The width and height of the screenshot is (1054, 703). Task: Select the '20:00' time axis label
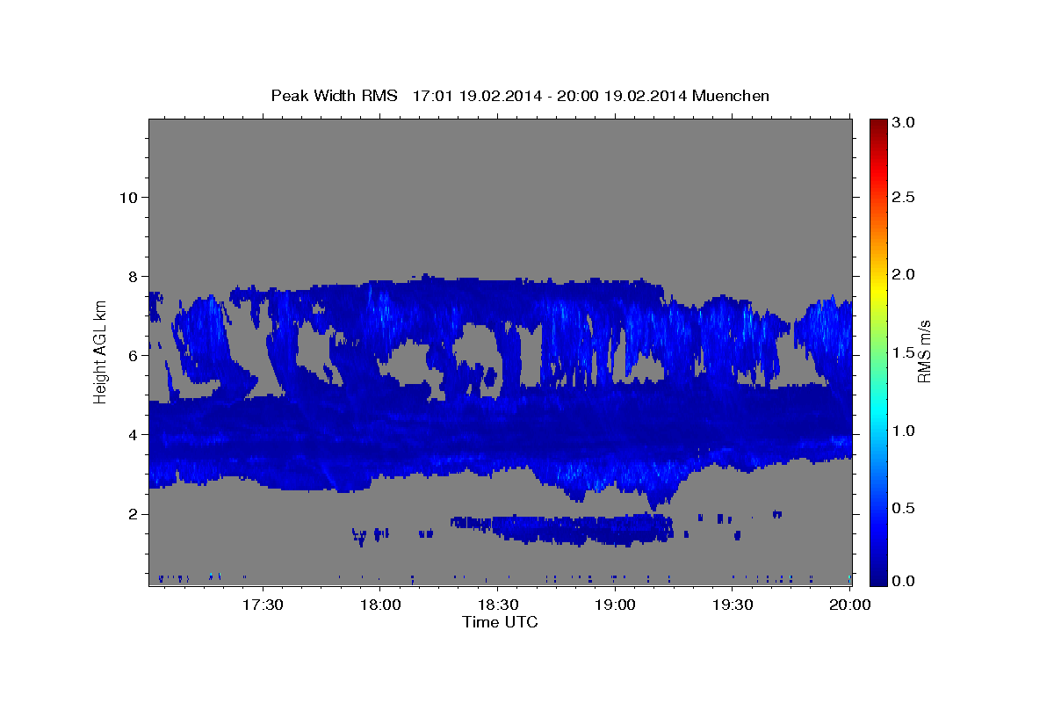851,605
